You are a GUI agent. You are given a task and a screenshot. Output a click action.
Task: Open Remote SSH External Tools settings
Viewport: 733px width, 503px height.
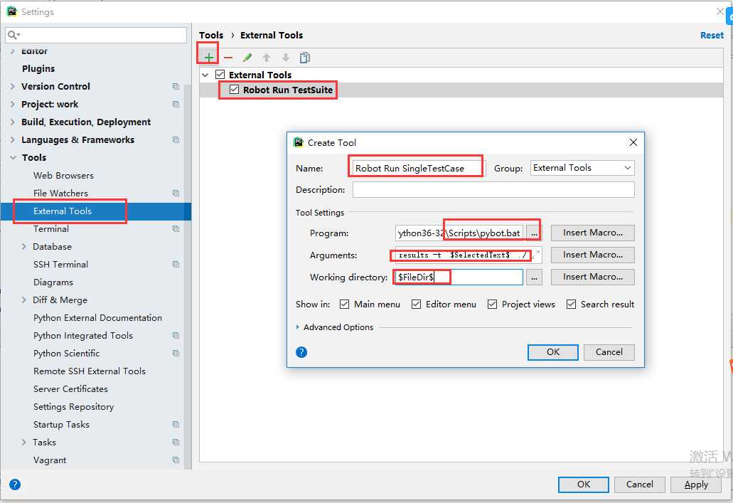[90, 371]
